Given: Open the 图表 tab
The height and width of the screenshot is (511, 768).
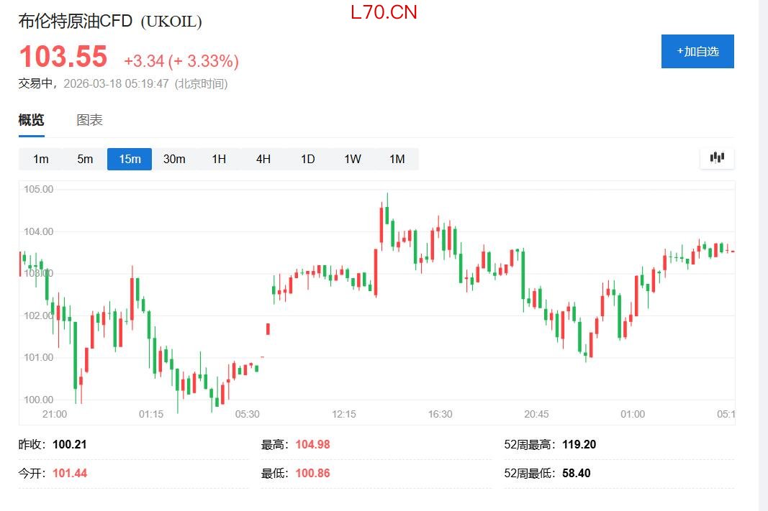Looking at the screenshot, I should 89,120.
